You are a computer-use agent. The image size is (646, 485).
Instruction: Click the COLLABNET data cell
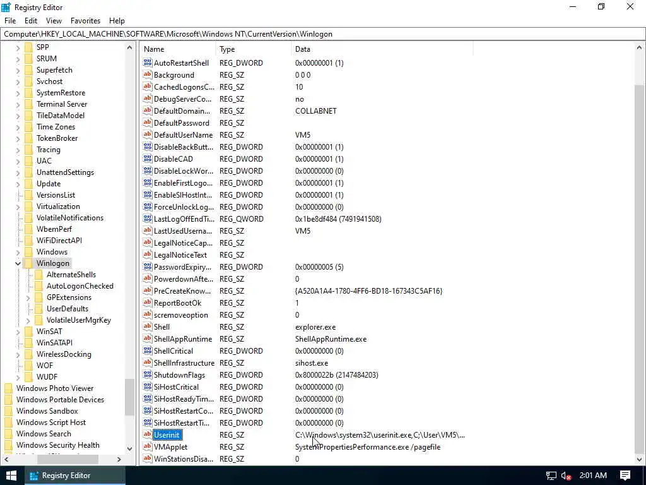point(316,111)
